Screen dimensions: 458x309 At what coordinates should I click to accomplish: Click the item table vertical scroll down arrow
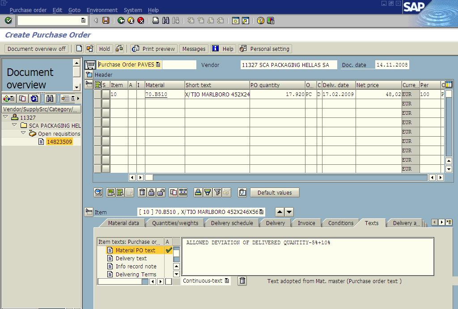[x=449, y=169]
